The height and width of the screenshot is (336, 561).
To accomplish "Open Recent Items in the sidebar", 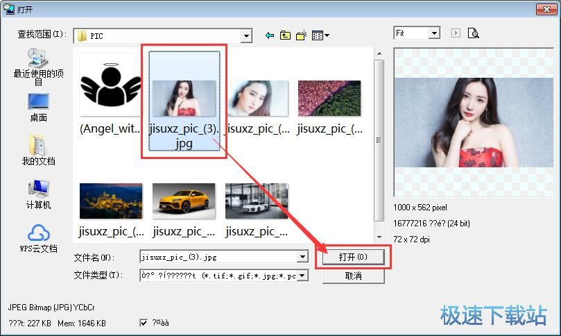I will 38,67.
